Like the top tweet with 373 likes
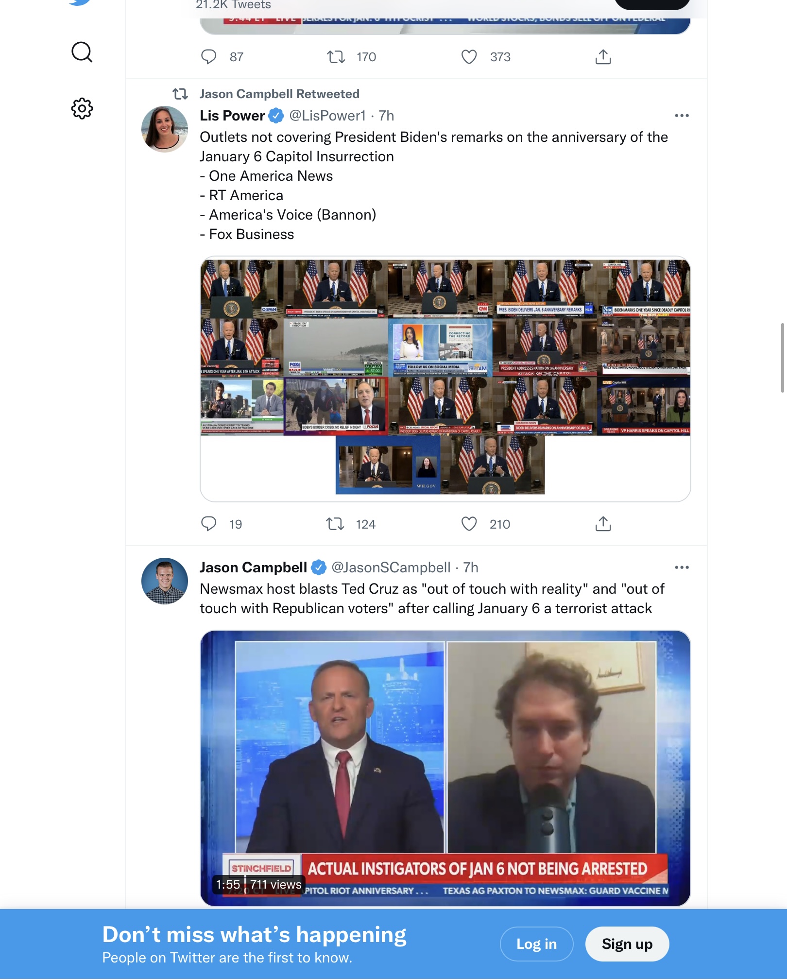This screenshot has height=979, width=787. point(469,57)
